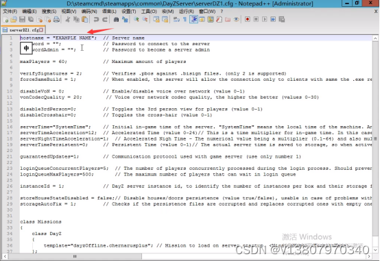The width and height of the screenshot is (380, 261).
Task: Stop macro recording button
Action: pos(256,19)
